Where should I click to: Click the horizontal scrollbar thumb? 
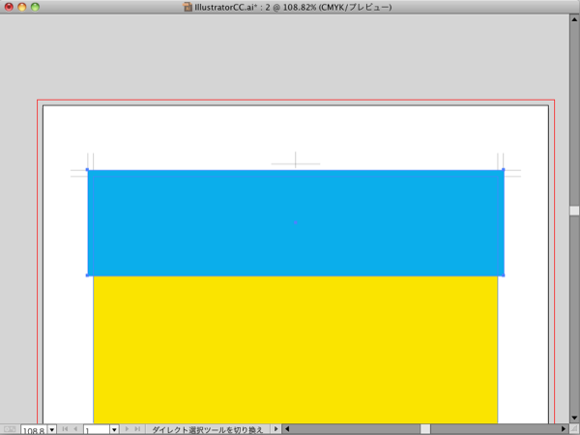point(424,429)
